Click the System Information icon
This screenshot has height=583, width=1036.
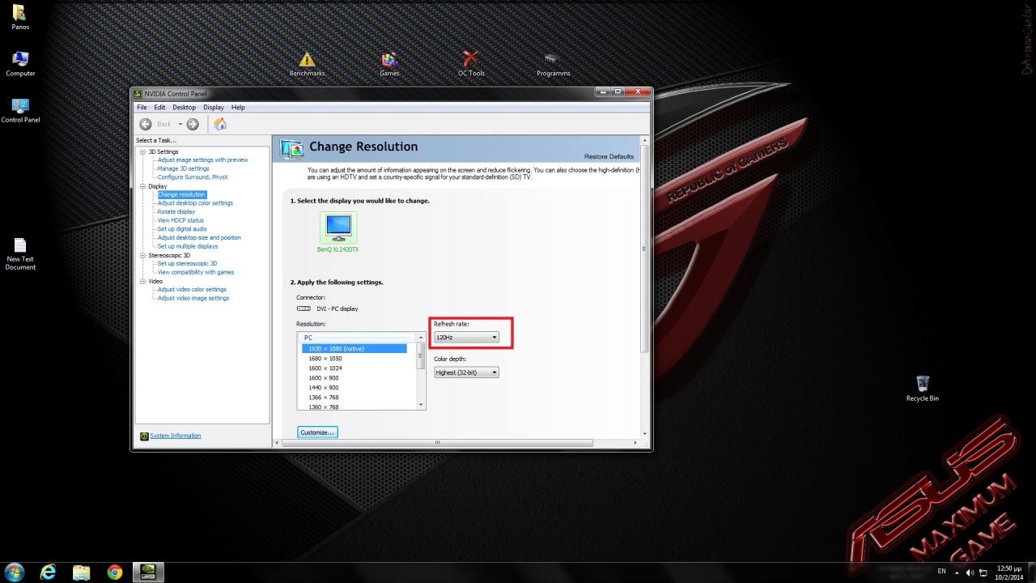click(x=144, y=436)
